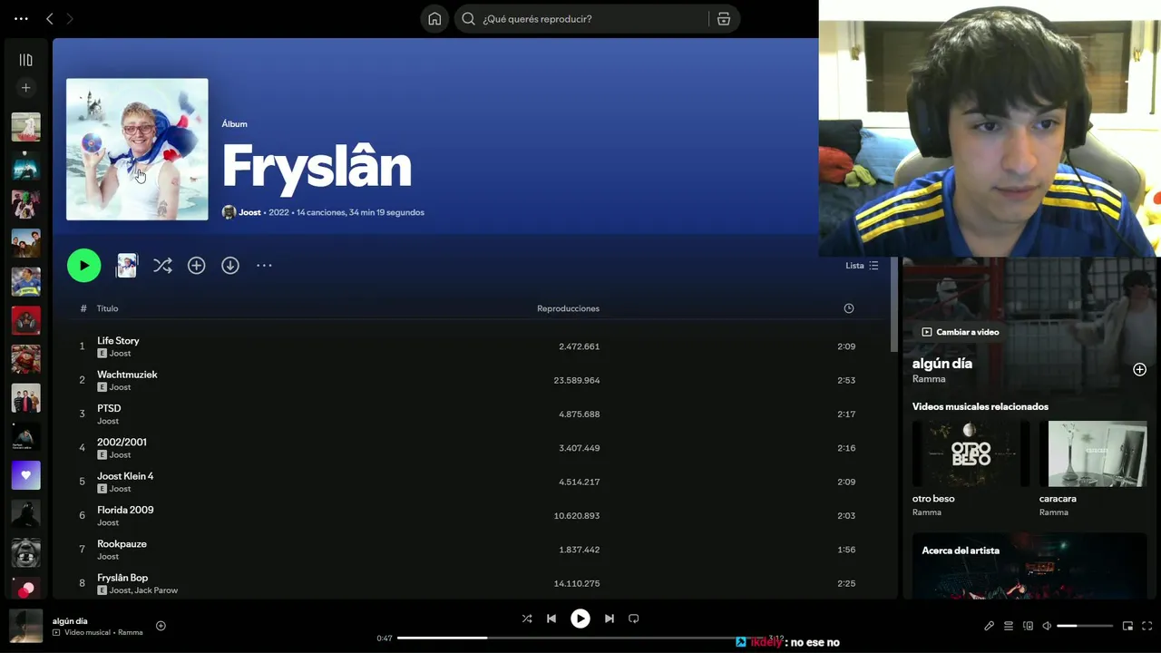Open the Browse icon in the search bar
1161x653 pixels.
coord(724,18)
